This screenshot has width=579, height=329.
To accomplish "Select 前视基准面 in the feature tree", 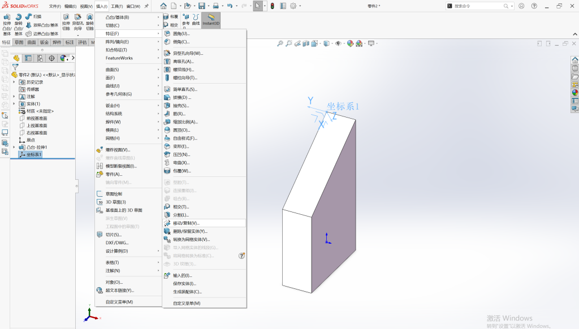I will coord(33,118).
